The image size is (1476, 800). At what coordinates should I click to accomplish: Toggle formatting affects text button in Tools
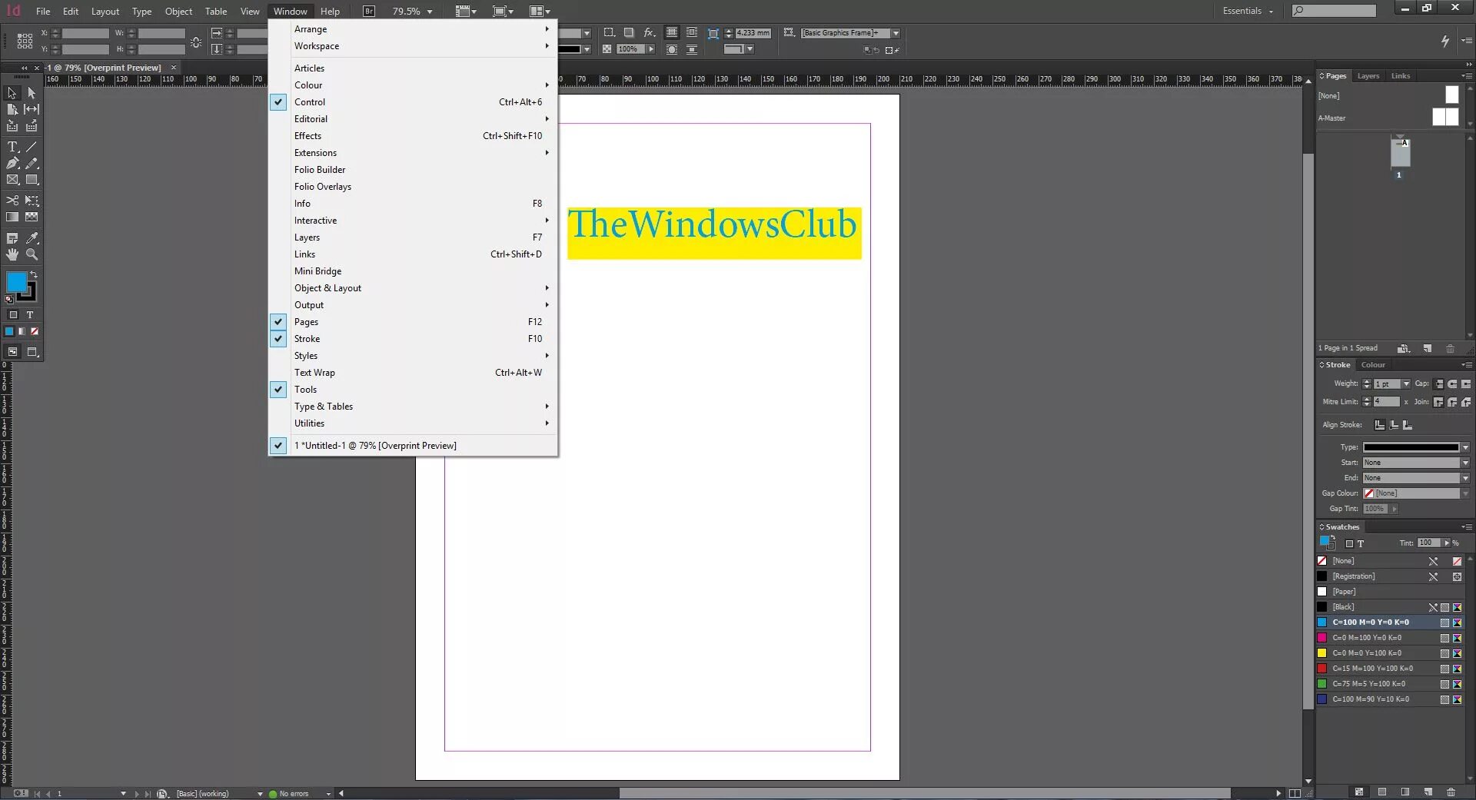coord(30,315)
